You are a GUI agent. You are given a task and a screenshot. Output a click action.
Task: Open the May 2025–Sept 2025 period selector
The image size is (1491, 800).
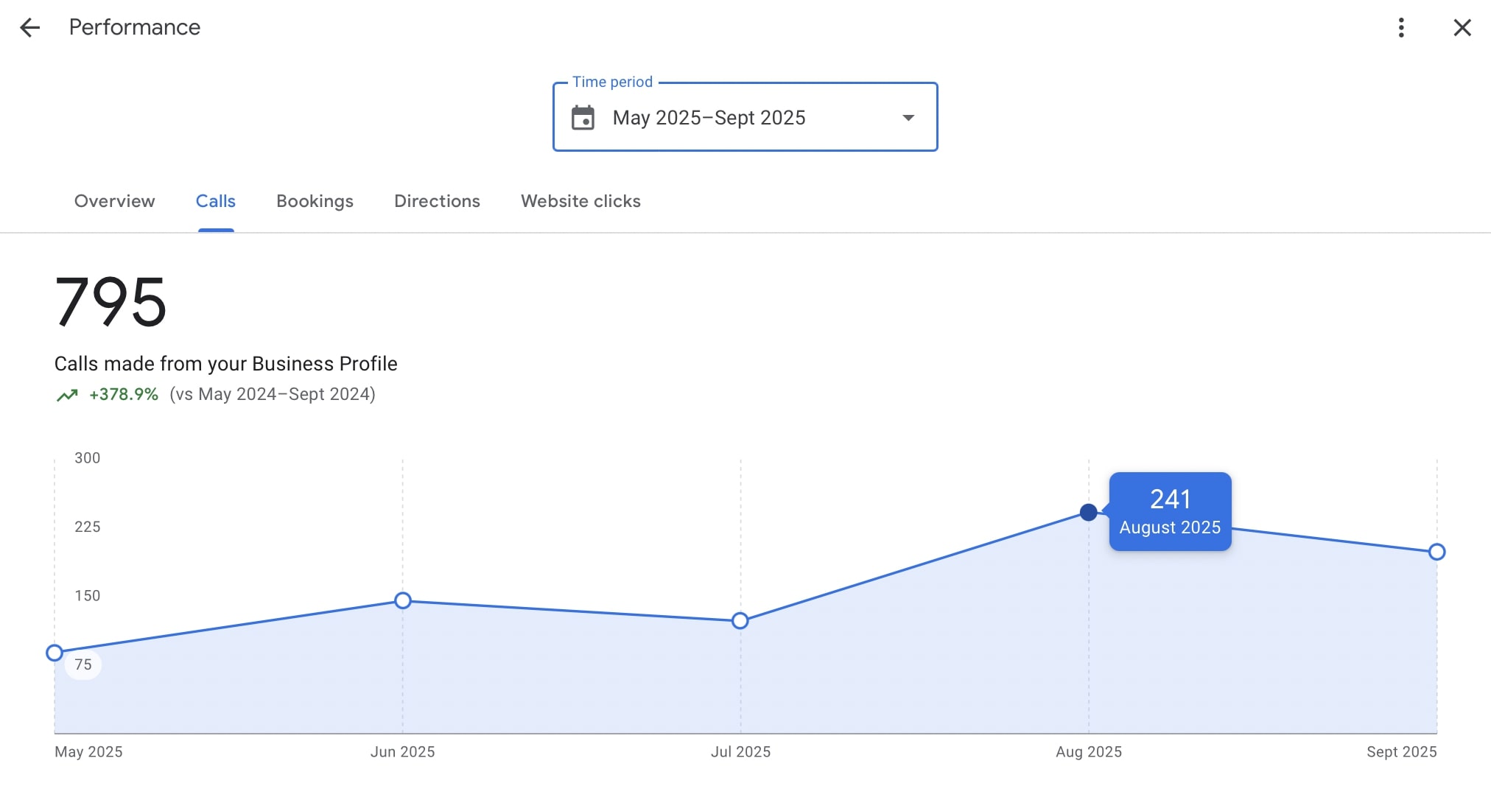coord(709,118)
